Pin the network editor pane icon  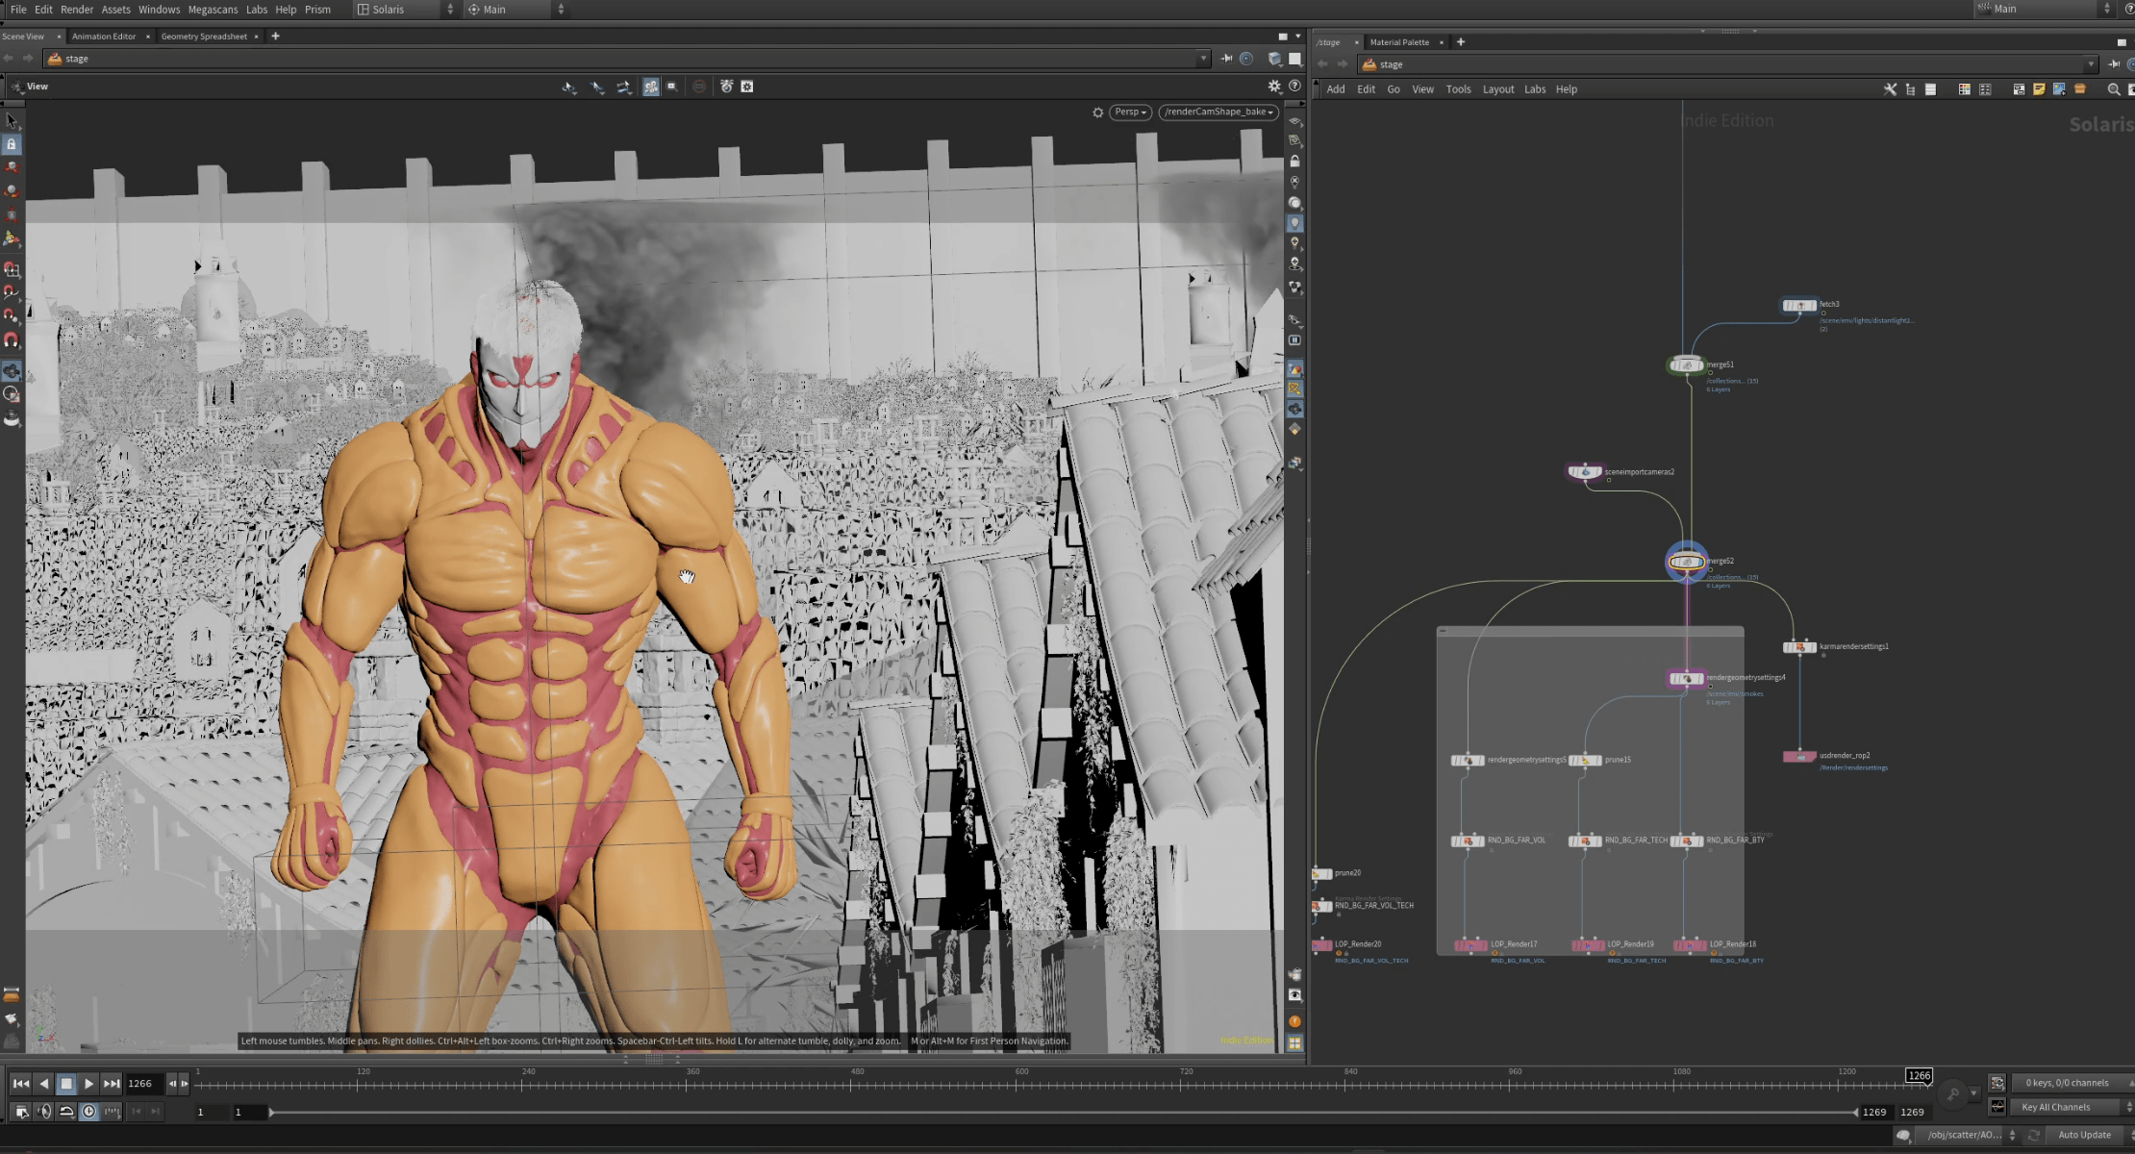tap(2114, 64)
